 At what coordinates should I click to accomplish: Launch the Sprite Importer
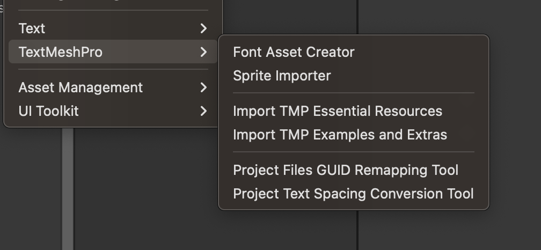point(282,76)
